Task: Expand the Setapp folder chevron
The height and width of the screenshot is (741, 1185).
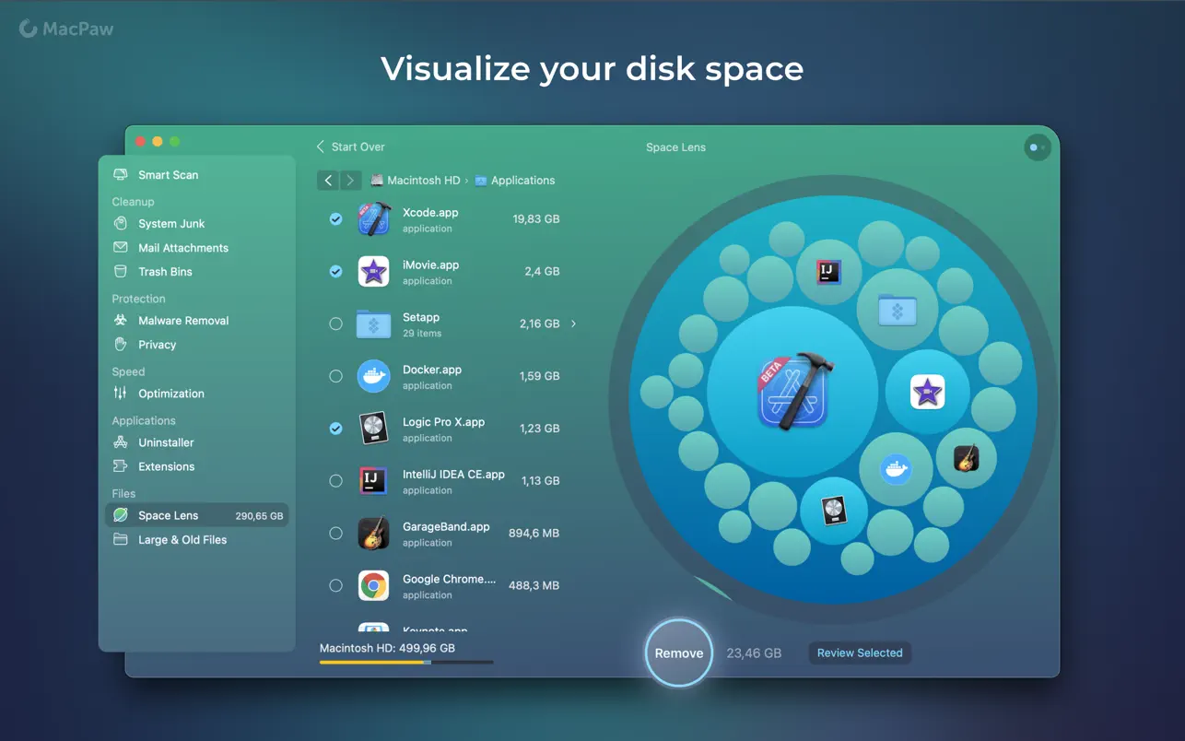Action: (x=573, y=323)
